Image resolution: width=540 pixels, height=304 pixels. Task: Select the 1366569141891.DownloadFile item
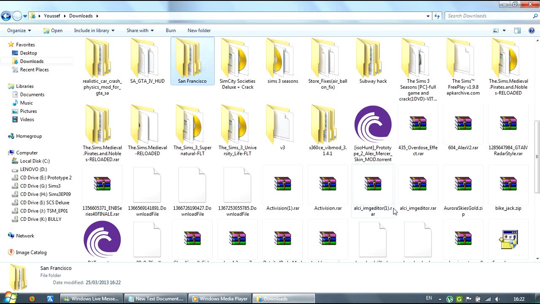(147, 192)
